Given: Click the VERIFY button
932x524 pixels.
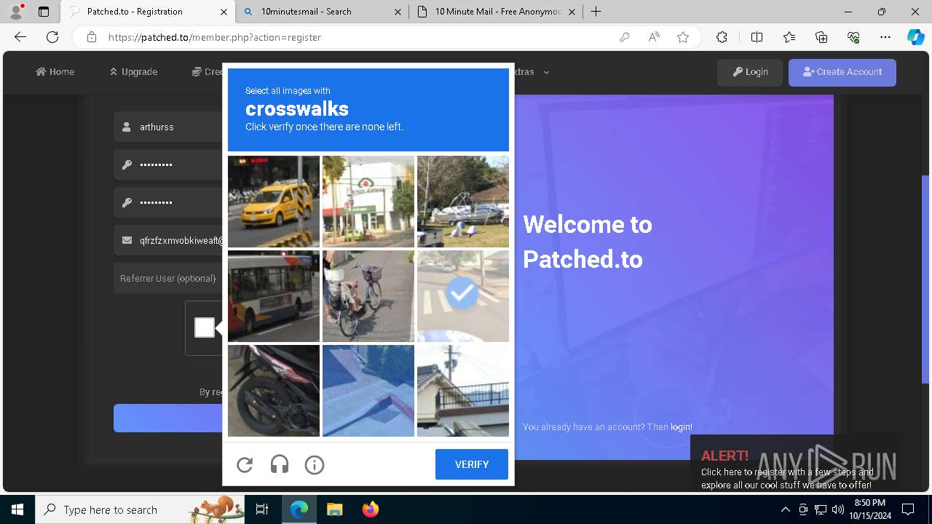Looking at the screenshot, I should point(472,464).
